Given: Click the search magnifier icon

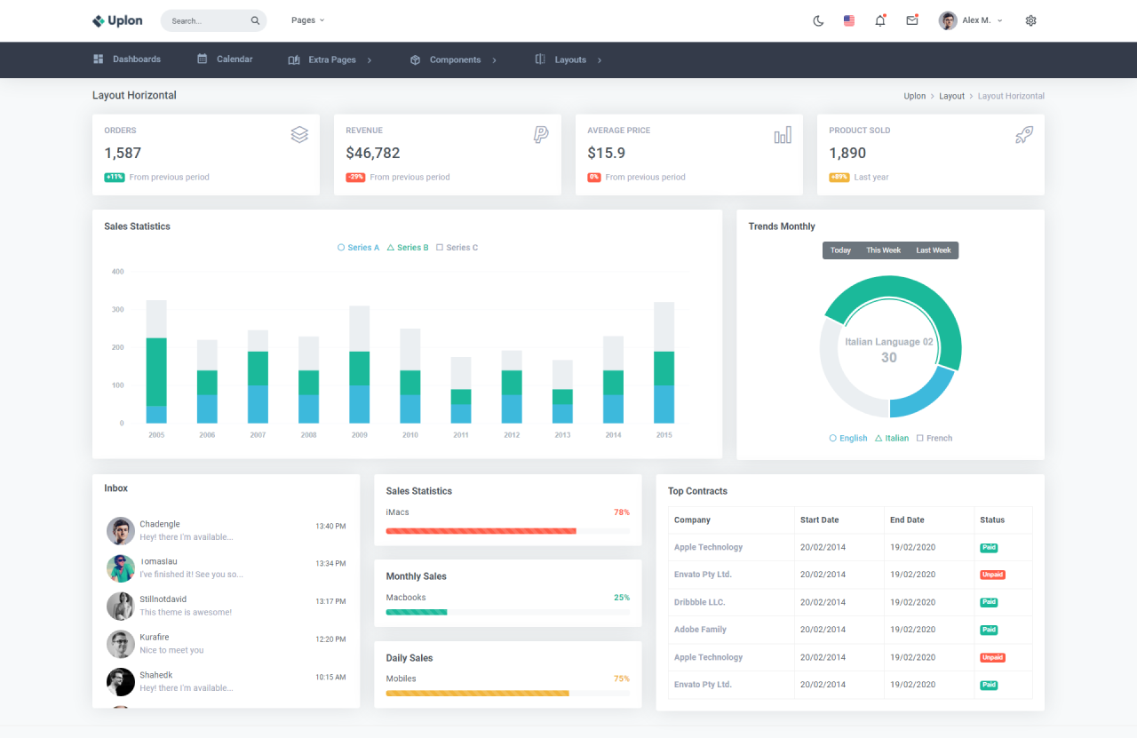Looking at the screenshot, I should click(255, 20).
